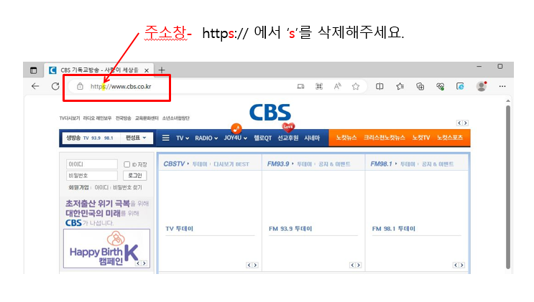Viewport: 534px width, 302px height.
Task: Open a new tab with the plus icon
Action: click(x=162, y=70)
